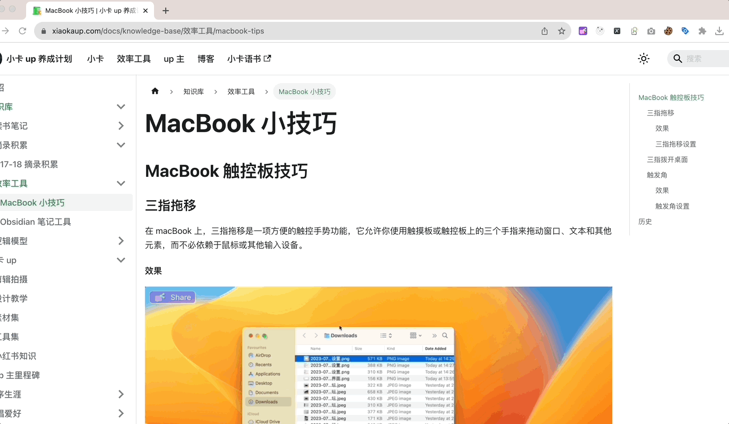Screen dimensions: 729x424
Task: Open 小卡 in the top navbar
Action: coord(95,59)
